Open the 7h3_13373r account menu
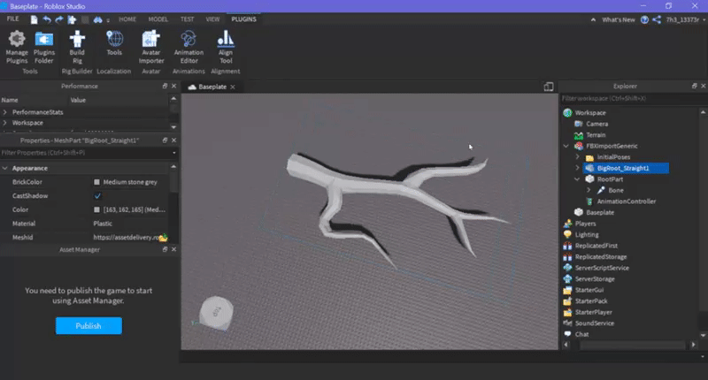Image resolution: width=708 pixels, height=380 pixels. (685, 19)
